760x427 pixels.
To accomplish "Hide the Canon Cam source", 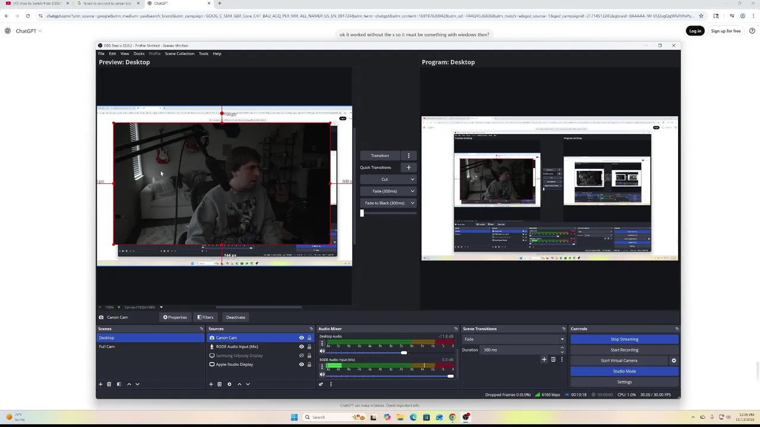I will point(301,338).
